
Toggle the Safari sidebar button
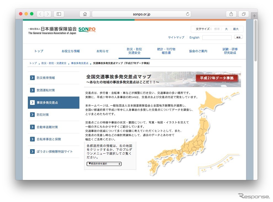[x=59, y=14]
